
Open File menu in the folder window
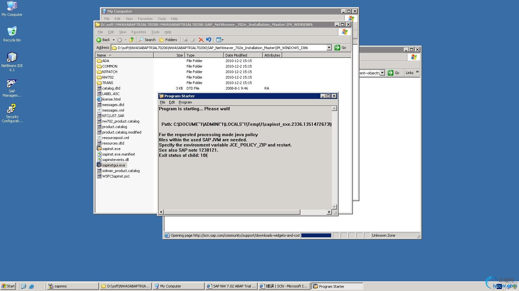click(100, 32)
